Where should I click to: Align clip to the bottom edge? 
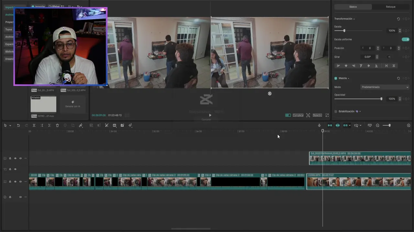376,66
